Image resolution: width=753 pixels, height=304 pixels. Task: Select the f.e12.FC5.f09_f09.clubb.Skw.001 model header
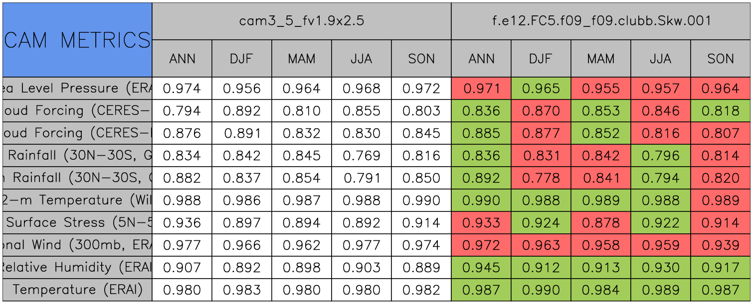600,21
